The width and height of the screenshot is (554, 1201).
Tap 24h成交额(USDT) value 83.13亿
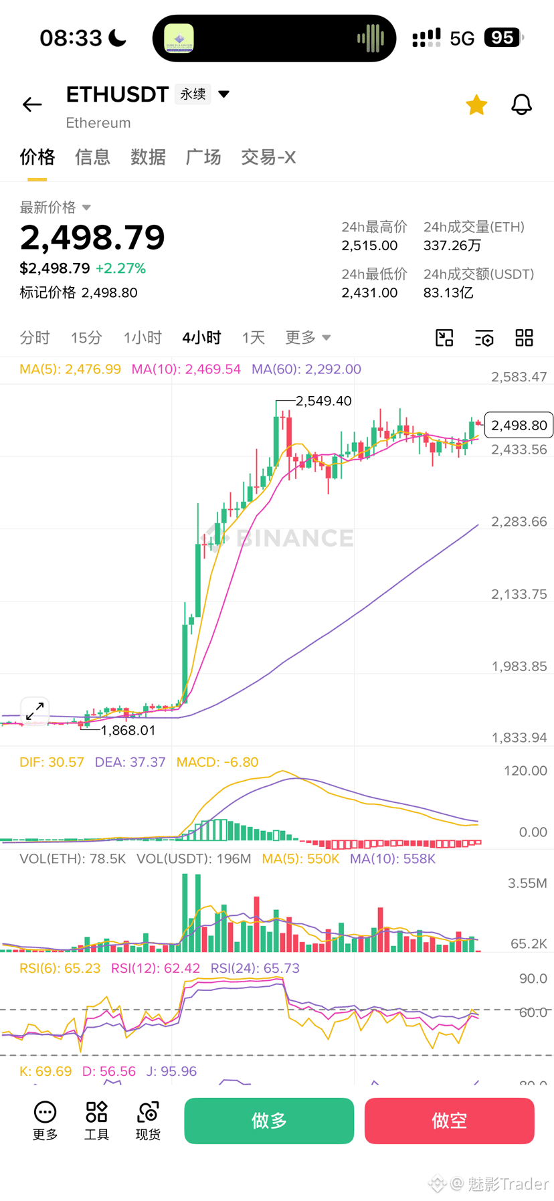pos(448,292)
